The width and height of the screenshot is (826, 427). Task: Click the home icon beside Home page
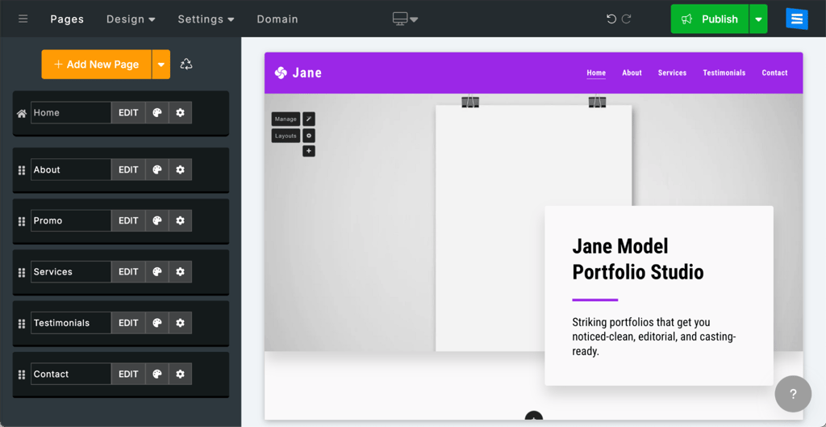(22, 113)
